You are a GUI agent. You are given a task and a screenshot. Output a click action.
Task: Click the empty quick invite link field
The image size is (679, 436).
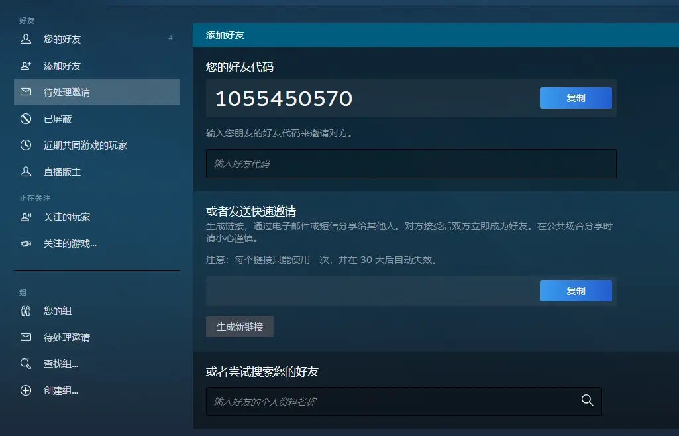click(x=371, y=291)
